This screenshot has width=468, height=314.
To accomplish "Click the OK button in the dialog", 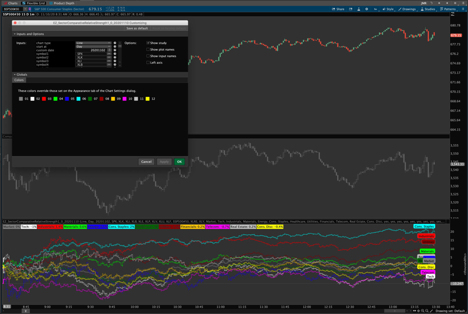I will pyautogui.click(x=179, y=162).
